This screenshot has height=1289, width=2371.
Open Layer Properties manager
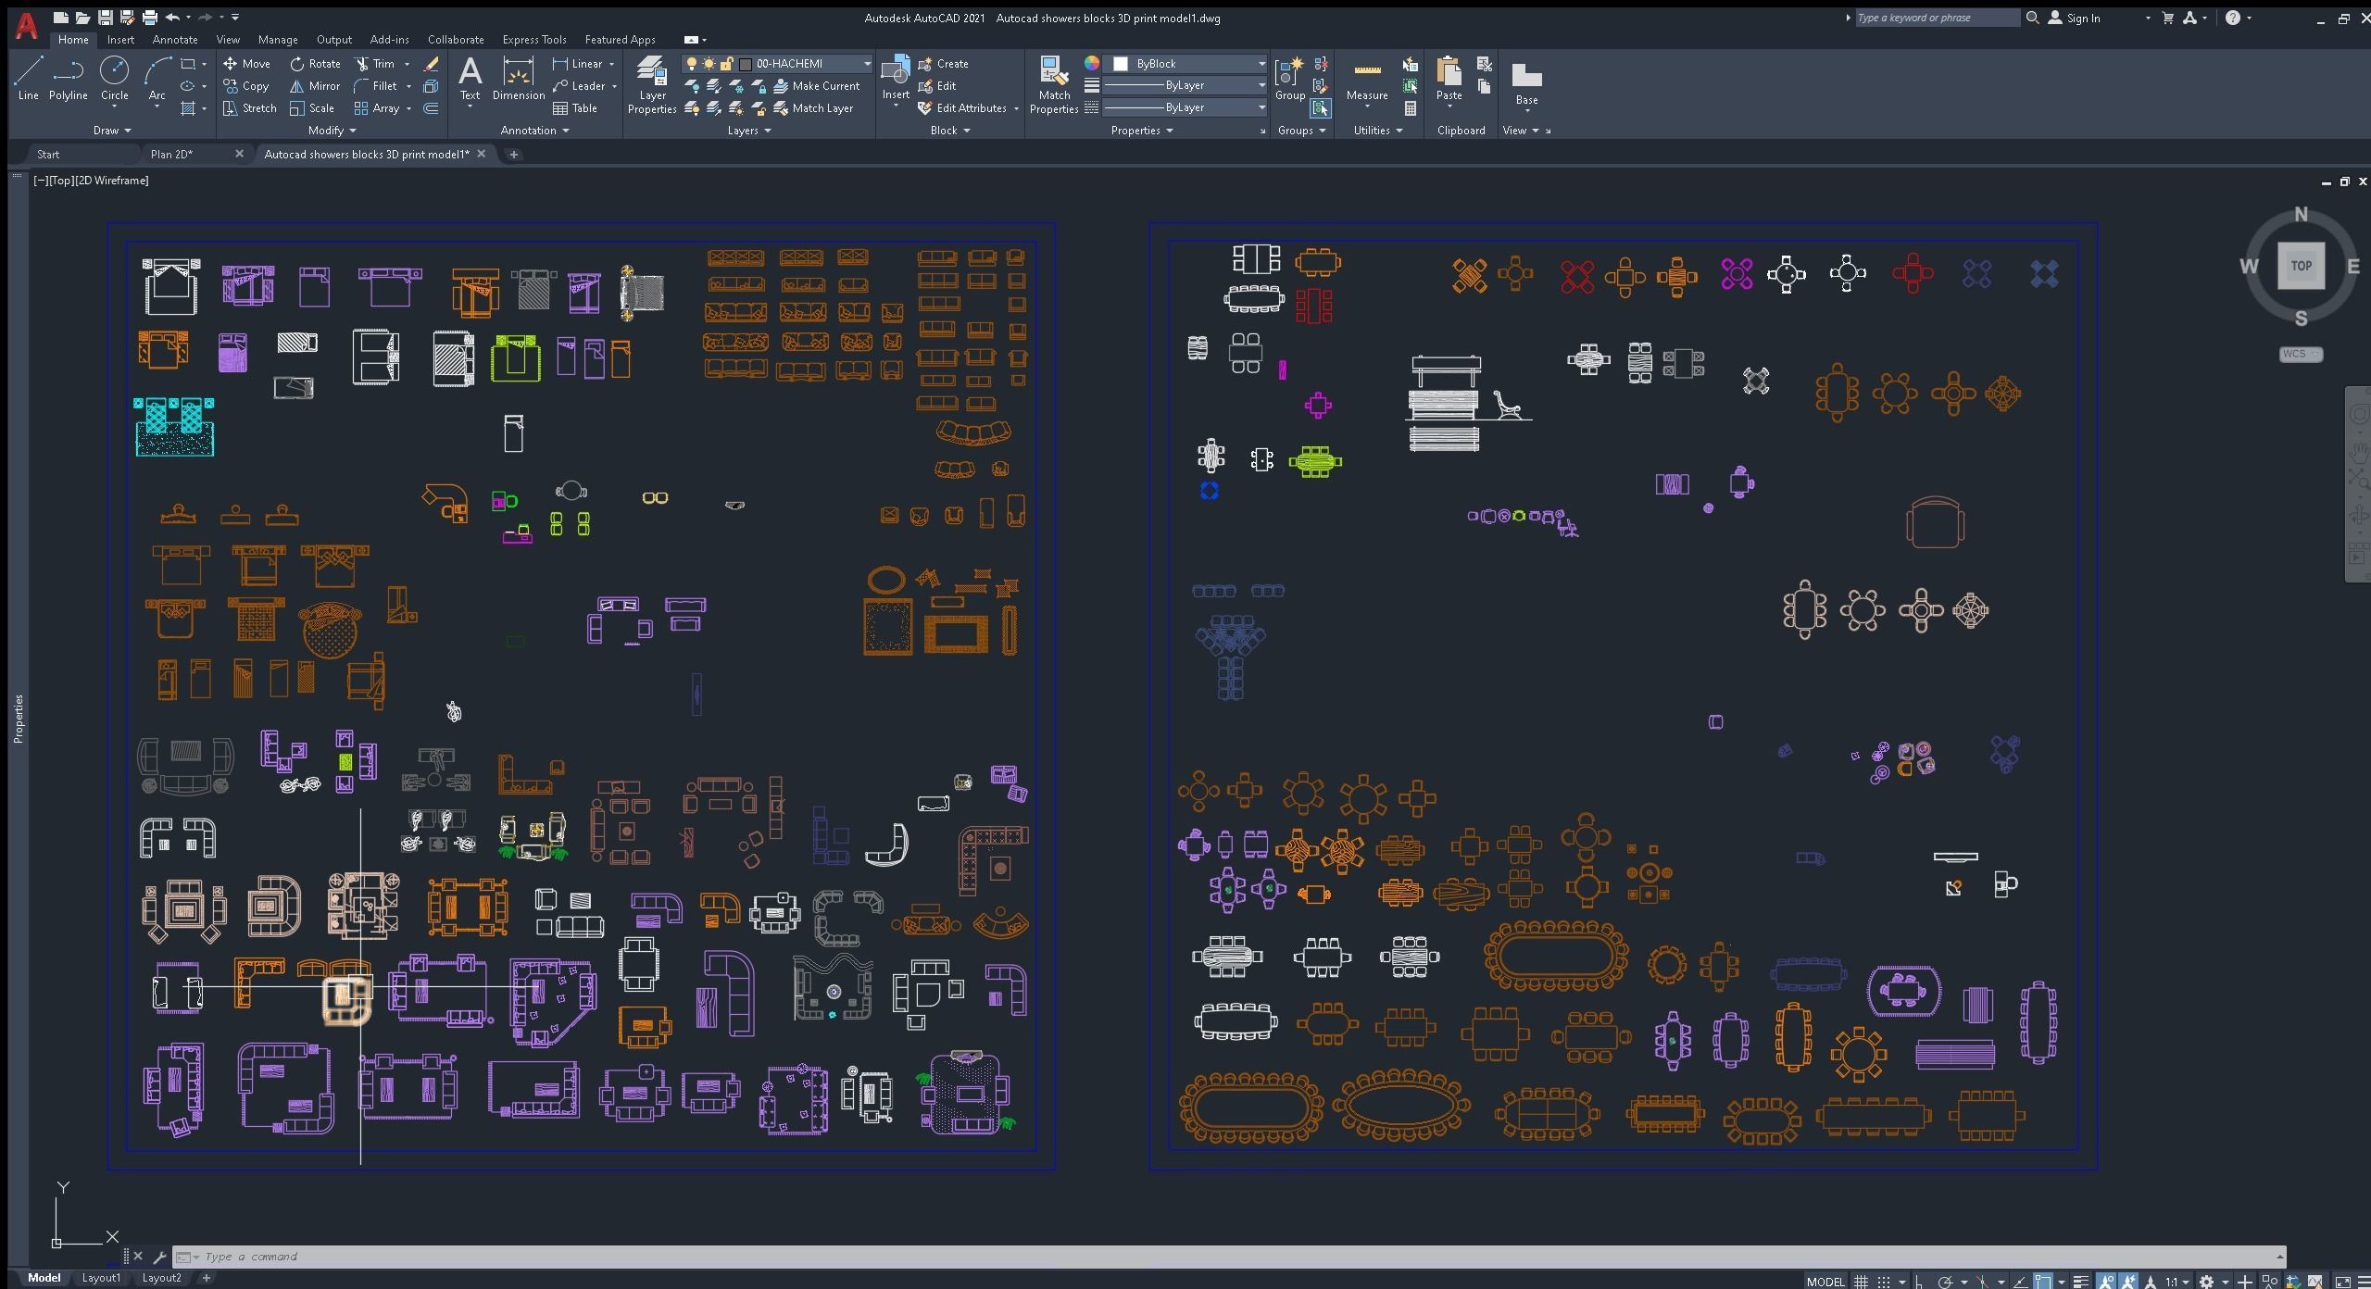(x=652, y=83)
